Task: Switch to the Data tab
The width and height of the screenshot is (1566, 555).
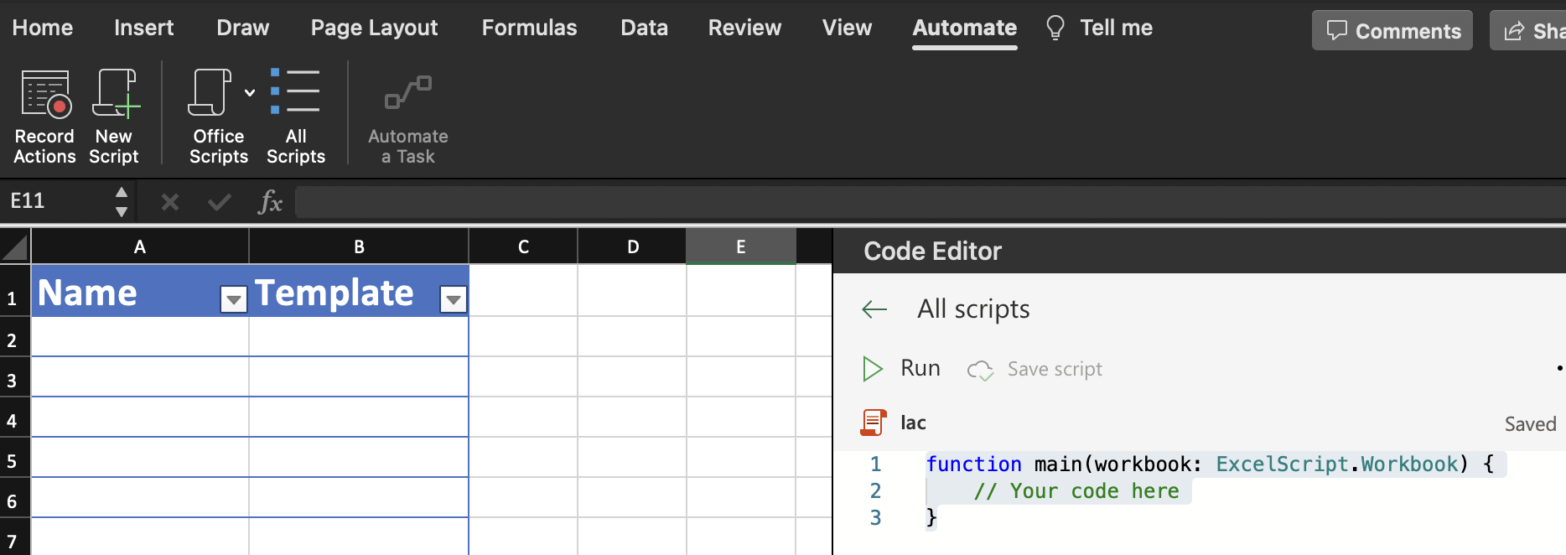Action: [x=644, y=28]
